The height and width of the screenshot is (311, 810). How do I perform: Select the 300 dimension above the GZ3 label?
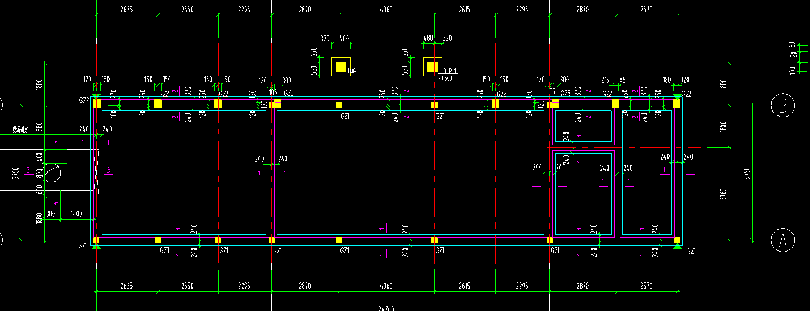point(286,80)
